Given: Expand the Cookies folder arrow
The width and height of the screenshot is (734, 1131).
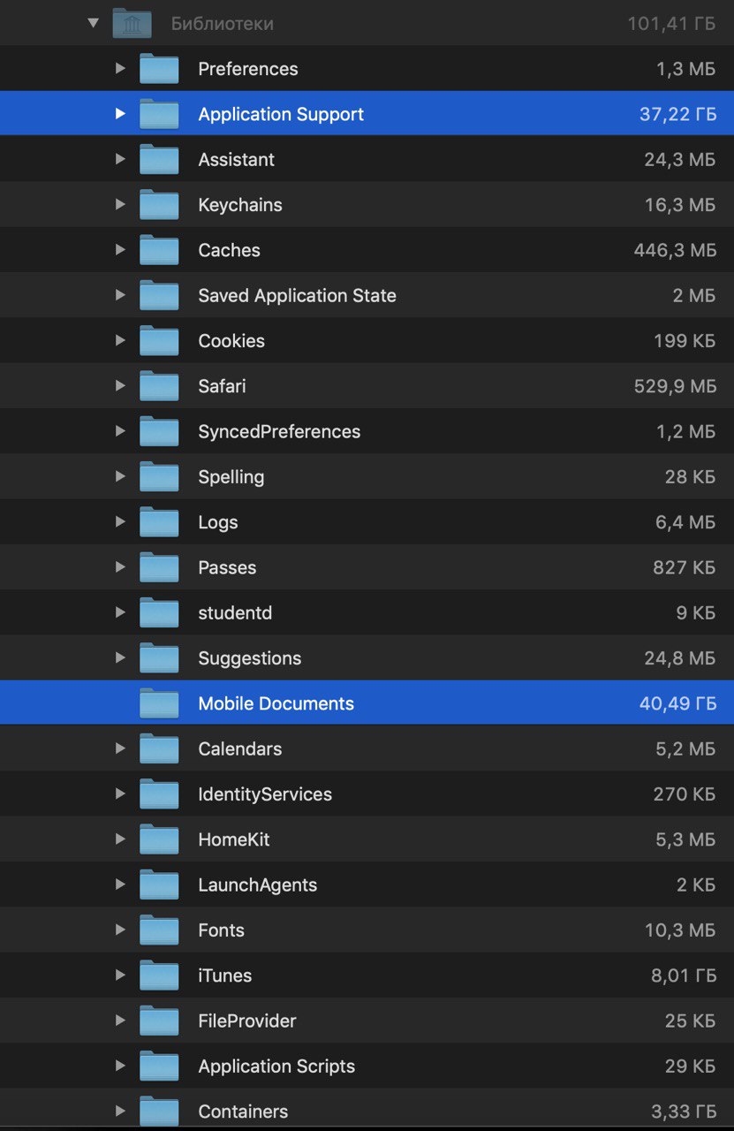Looking at the screenshot, I should (x=120, y=340).
